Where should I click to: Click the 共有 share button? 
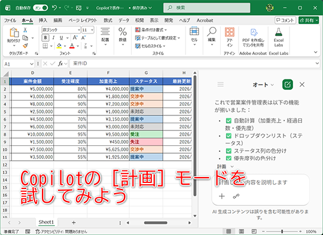tap(309, 20)
